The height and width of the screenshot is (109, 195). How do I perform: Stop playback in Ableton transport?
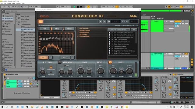click(78, 7)
